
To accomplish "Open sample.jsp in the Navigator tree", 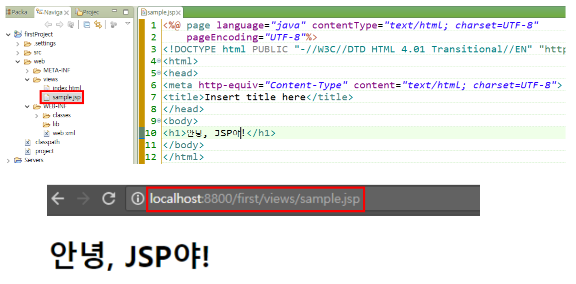I will pyautogui.click(x=66, y=97).
